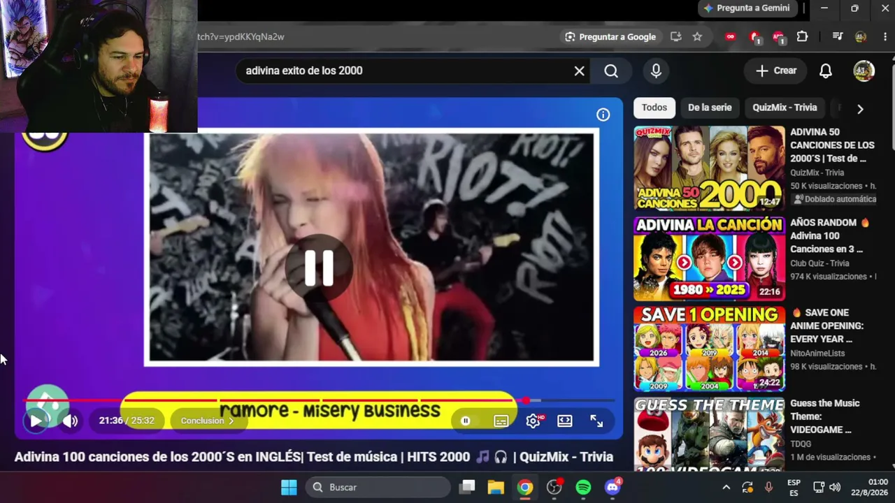The width and height of the screenshot is (895, 503).
Task: Click the browser address bar URL
Action: [241, 37]
